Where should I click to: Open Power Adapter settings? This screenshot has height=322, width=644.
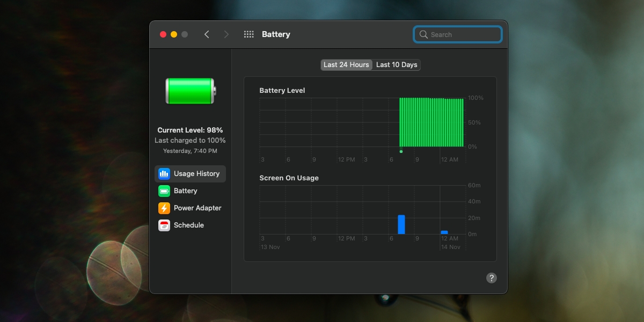coord(191,208)
